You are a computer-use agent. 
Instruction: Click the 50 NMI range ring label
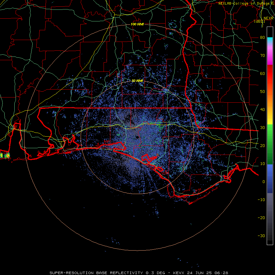pos(137,81)
